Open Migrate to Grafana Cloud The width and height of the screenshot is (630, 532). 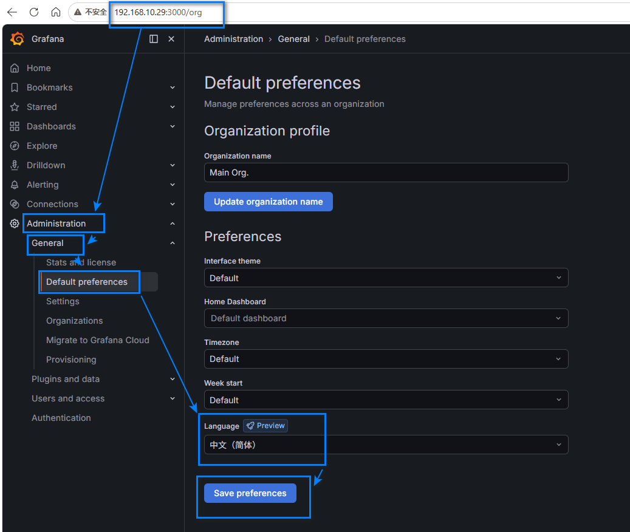point(98,340)
